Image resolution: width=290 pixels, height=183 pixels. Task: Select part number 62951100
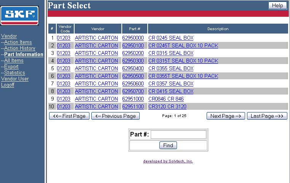point(133,106)
